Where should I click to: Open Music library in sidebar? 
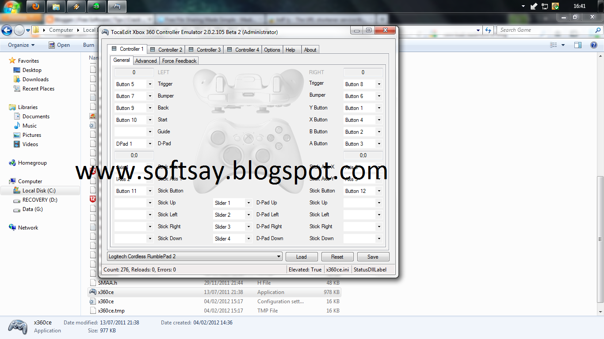pyautogui.click(x=29, y=126)
